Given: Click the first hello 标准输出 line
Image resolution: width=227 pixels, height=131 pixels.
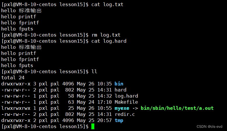Looking at the screenshot, I should [x=21, y=10].
